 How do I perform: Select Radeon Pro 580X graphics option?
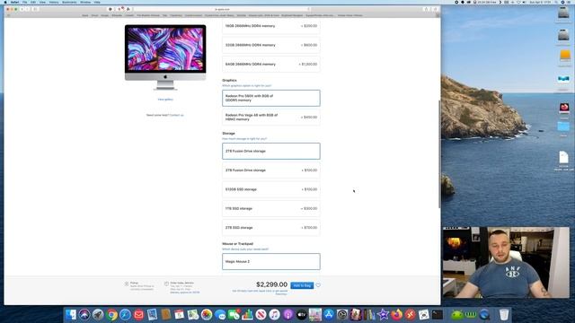[x=271, y=98]
